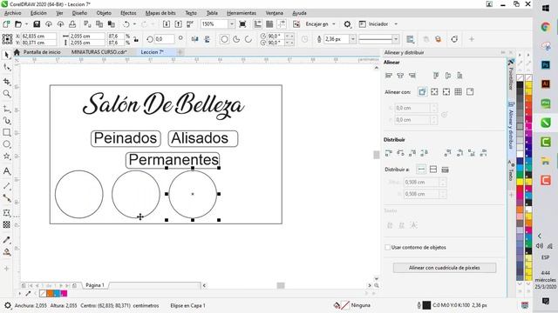Viewport: 558px width, 313px height.
Task: Click the Import icon
Action: [x=167, y=24]
